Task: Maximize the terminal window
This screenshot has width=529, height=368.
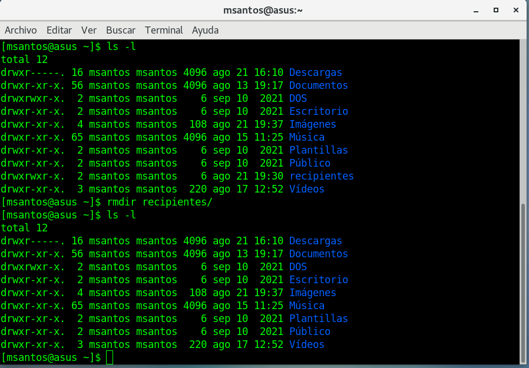Action: [496, 10]
